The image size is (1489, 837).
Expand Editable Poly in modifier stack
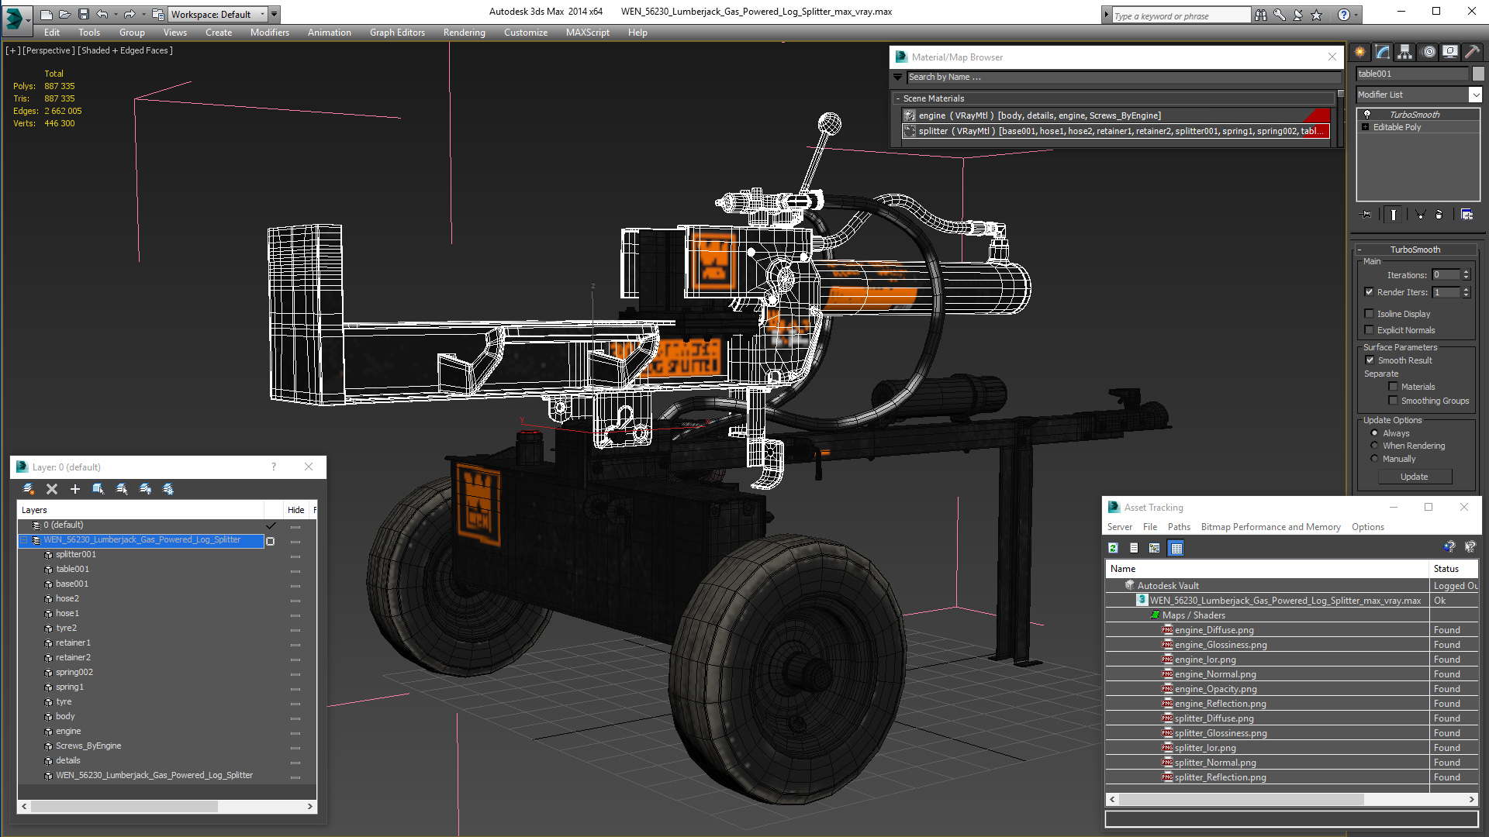(x=1365, y=127)
